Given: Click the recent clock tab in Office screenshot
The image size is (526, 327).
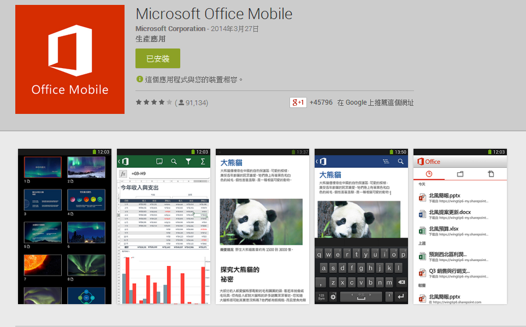Looking at the screenshot, I should click(429, 174).
